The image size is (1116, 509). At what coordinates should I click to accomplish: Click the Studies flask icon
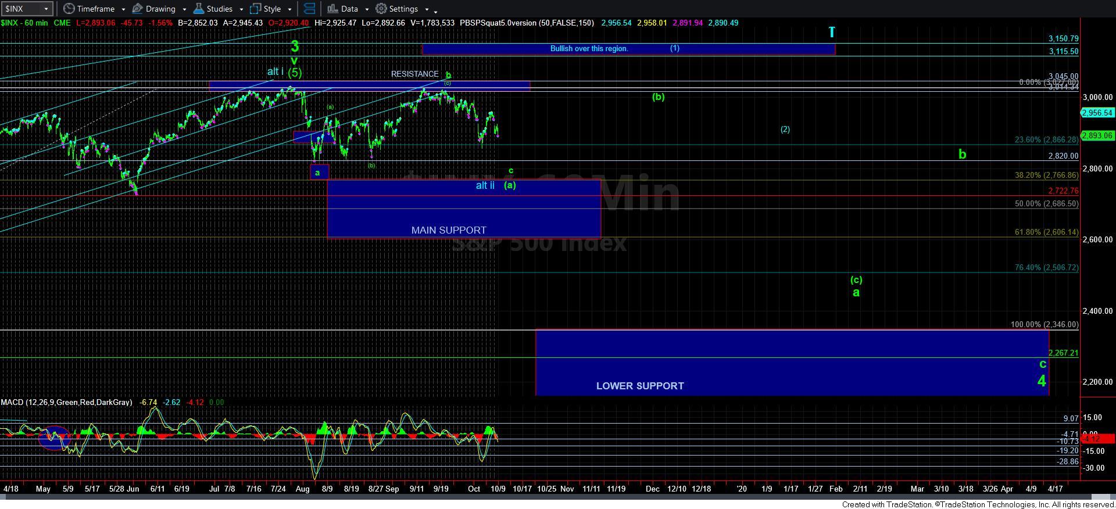pyautogui.click(x=198, y=9)
